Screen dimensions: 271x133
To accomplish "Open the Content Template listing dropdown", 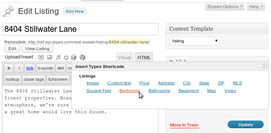I will 195,41.
